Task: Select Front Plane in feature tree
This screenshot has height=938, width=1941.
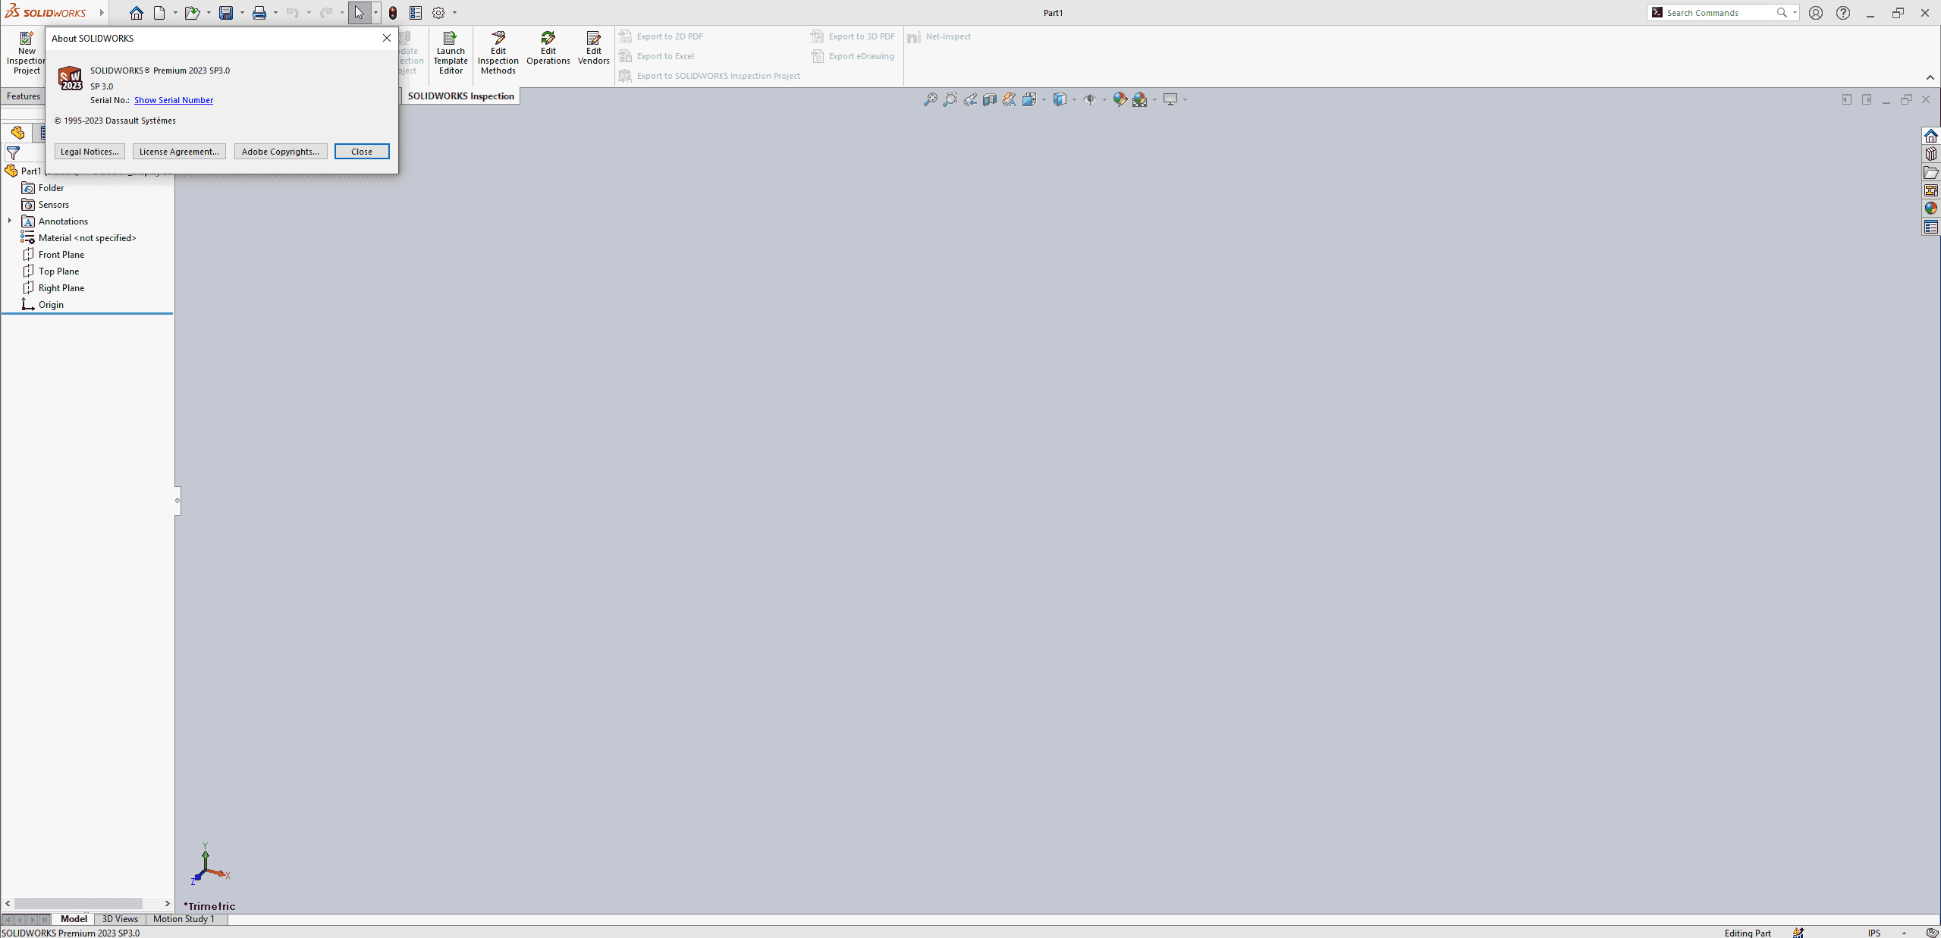Action: [61, 255]
